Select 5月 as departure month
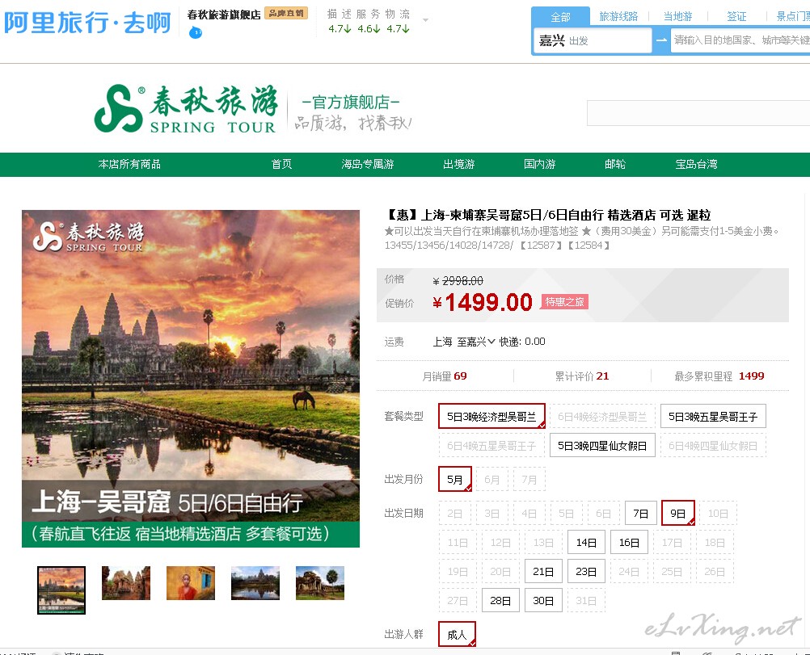Screen dimensions: 810x655 454,480
